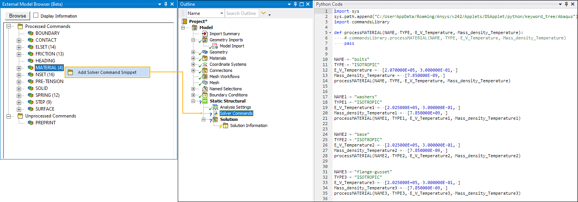
Task: Select Add Solver Command Snippet menu entry
Action: point(107,72)
